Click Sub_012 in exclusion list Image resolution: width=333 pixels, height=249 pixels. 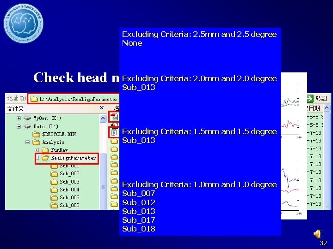[x=139, y=202]
